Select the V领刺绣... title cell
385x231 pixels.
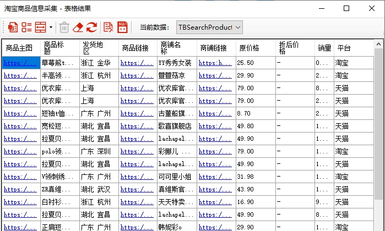click(60, 177)
